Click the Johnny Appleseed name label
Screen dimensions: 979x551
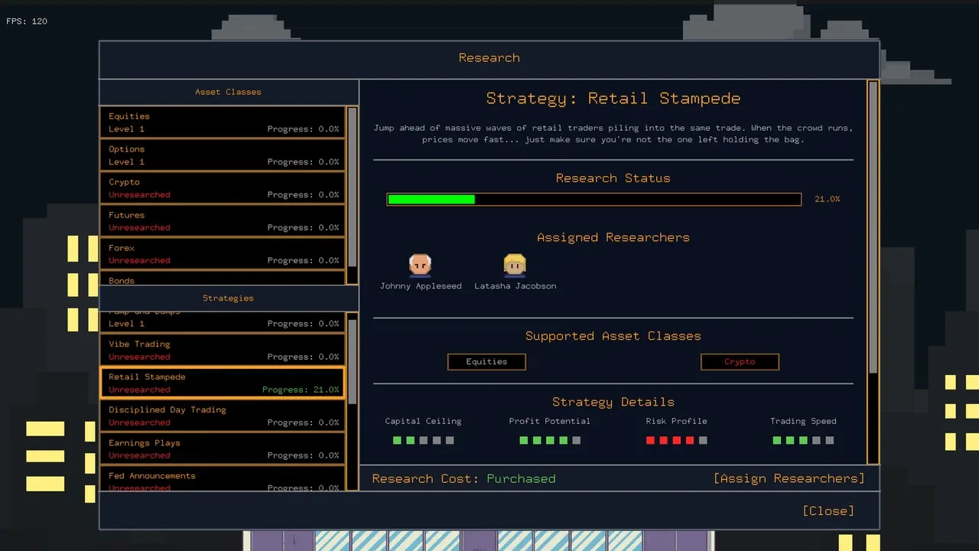click(421, 286)
